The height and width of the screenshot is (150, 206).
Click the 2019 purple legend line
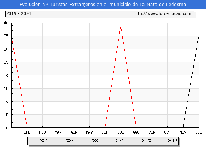pyautogui.click(x=161, y=141)
